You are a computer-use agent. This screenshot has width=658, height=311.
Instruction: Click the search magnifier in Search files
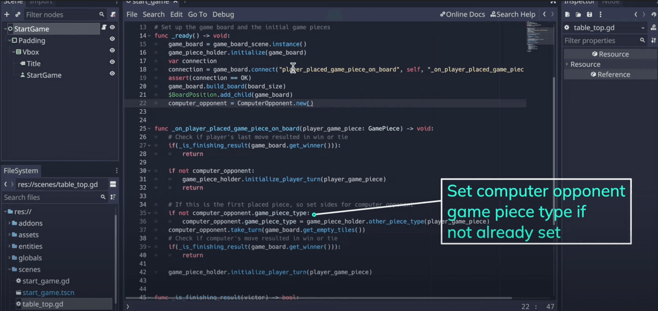coord(103,197)
